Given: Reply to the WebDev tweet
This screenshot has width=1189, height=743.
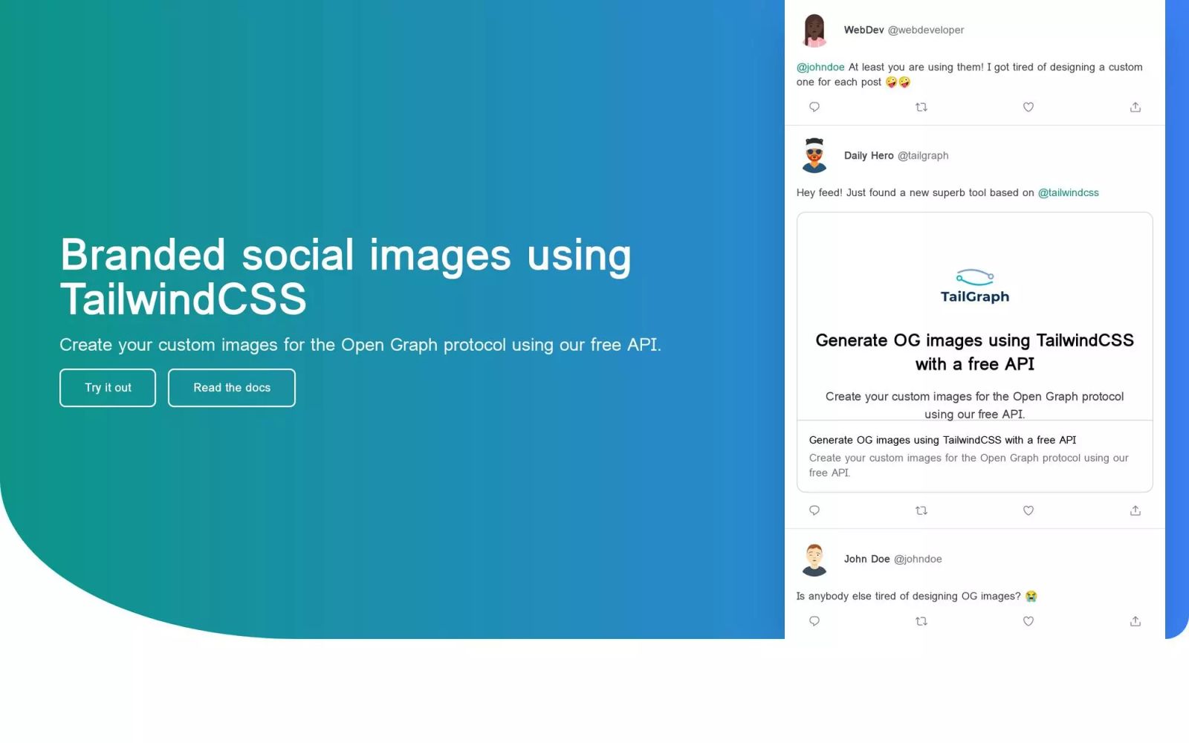Looking at the screenshot, I should [x=814, y=107].
